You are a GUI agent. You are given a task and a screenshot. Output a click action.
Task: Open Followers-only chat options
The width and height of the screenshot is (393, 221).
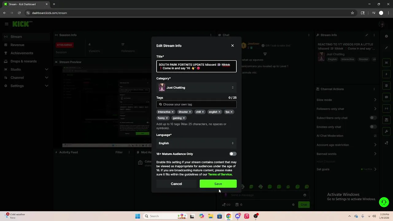(x=346, y=109)
